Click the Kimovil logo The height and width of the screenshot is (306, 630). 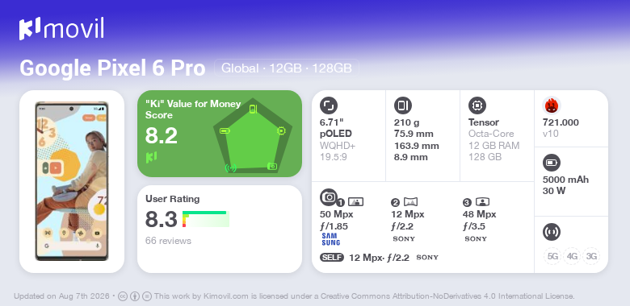pyautogui.click(x=61, y=29)
